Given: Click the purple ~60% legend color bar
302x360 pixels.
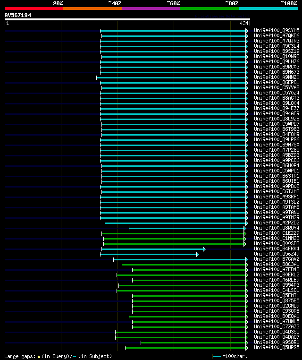Looking at the screenshot, I should point(151,9).
